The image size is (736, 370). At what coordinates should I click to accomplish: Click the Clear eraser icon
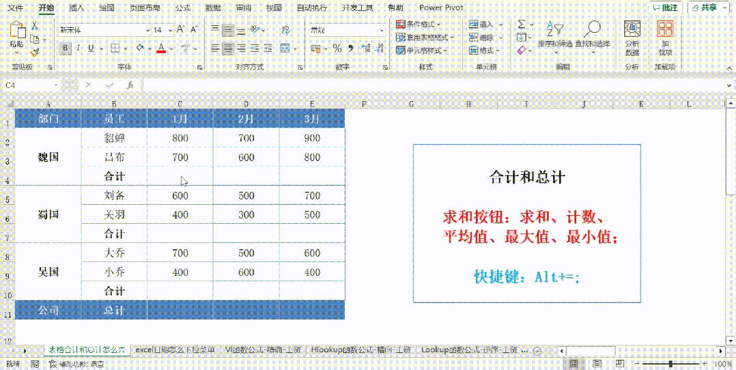pyautogui.click(x=522, y=51)
